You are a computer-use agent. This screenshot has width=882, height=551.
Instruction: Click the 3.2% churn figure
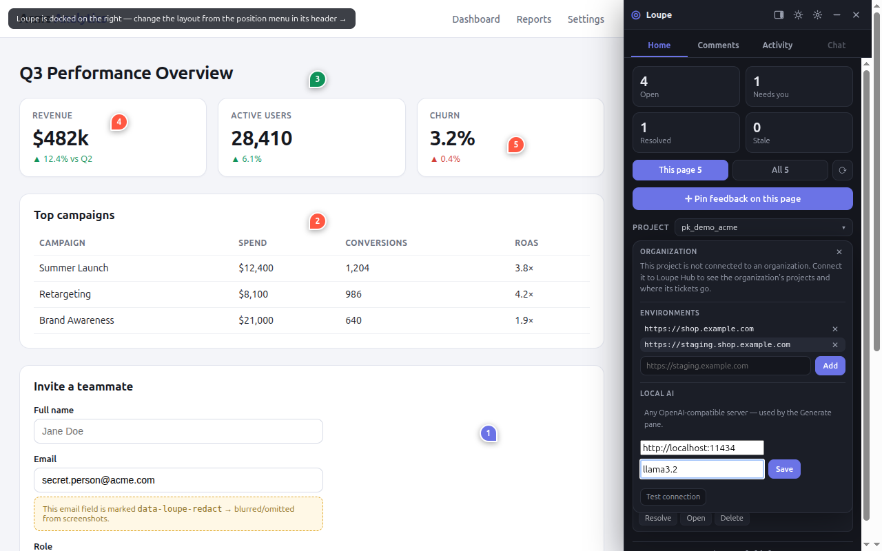point(452,138)
